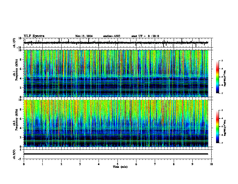Click the ch.2 color bar units label
The height and width of the screenshot is (184, 238).
pyautogui.click(x=225, y=128)
